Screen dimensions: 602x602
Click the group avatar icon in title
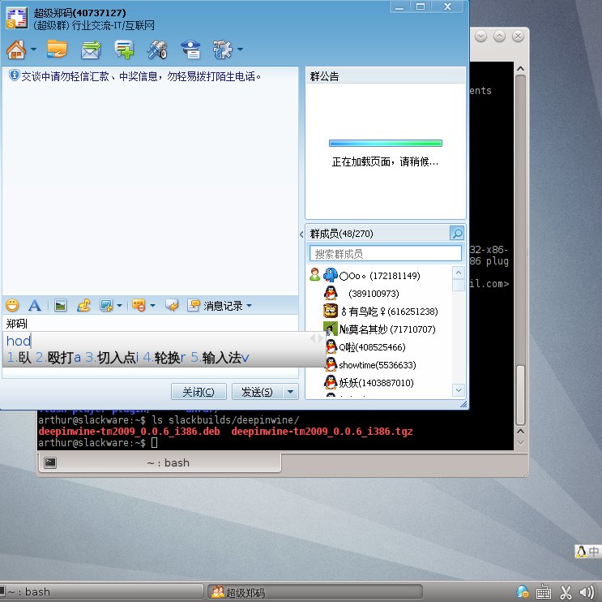(x=17, y=18)
